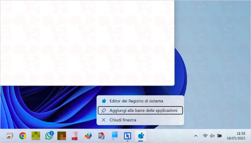Open the leftmost taskbar icon

click(x=10, y=136)
